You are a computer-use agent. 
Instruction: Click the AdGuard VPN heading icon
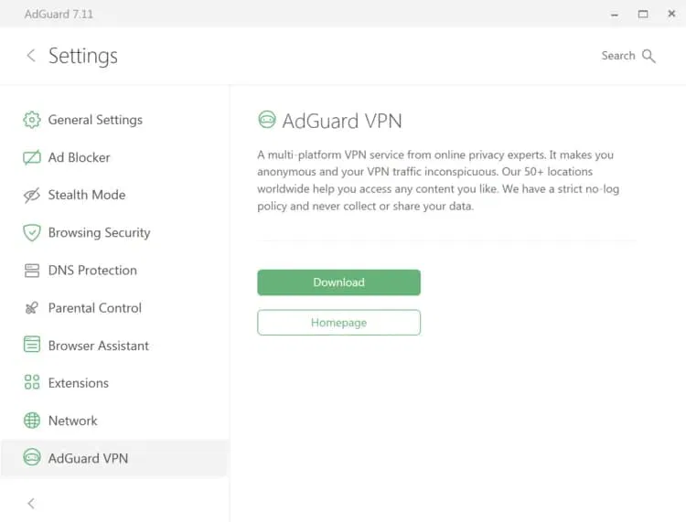[x=267, y=120]
